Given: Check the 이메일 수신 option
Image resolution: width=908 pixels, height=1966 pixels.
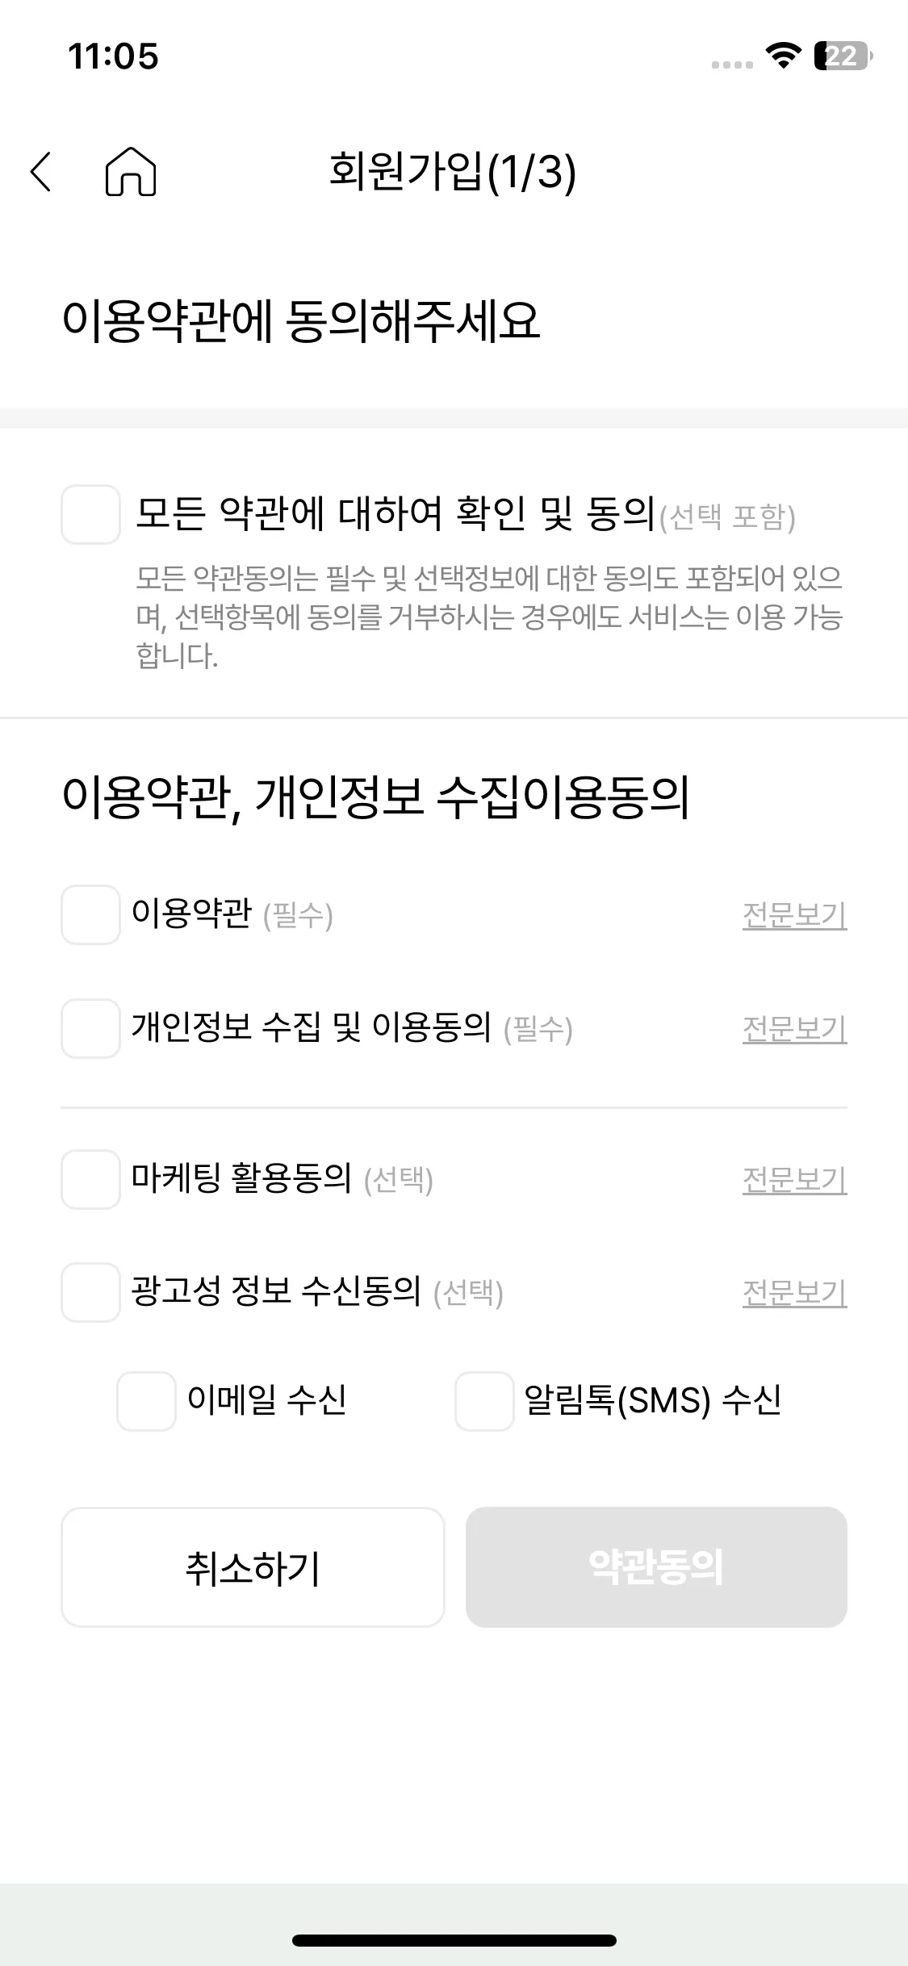Looking at the screenshot, I should click(146, 1401).
